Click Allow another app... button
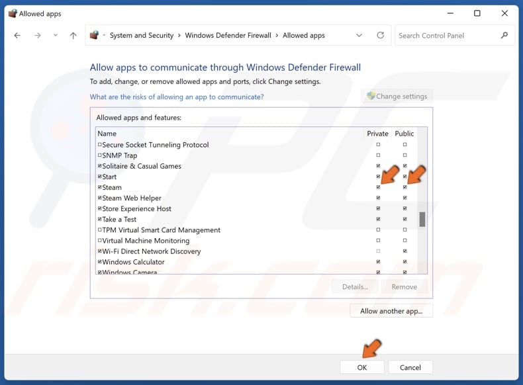The image size is (523, 385). (391, 311)
